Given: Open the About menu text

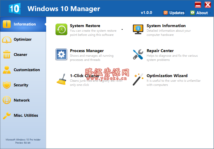Looking at the screenshot, I should pyautogui.click(x=202, y=13).
